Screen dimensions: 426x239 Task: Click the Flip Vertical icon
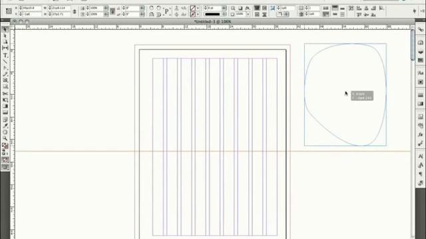point(158,14)
